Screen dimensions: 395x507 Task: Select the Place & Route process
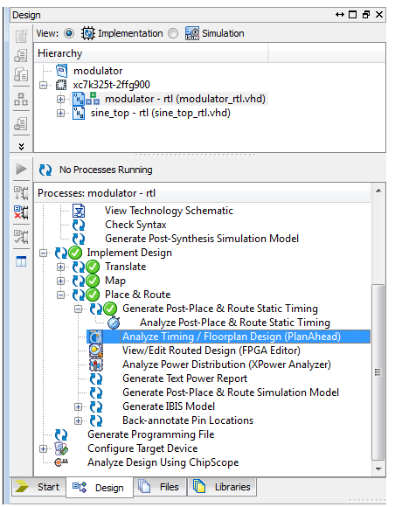[138, 295]
